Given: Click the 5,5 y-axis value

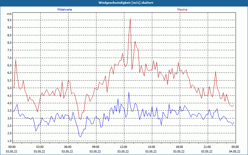Looking at the screenshot, I should coord(10,80).
